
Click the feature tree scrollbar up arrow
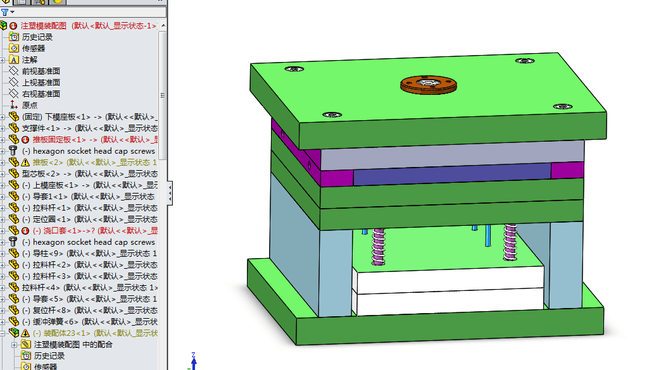[x=163, y=25]
